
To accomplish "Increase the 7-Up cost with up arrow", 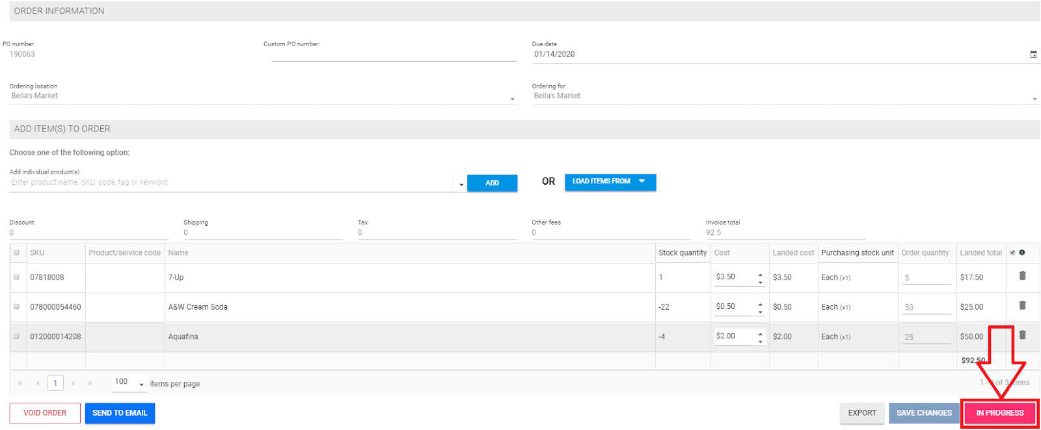I will coord(760,274).
